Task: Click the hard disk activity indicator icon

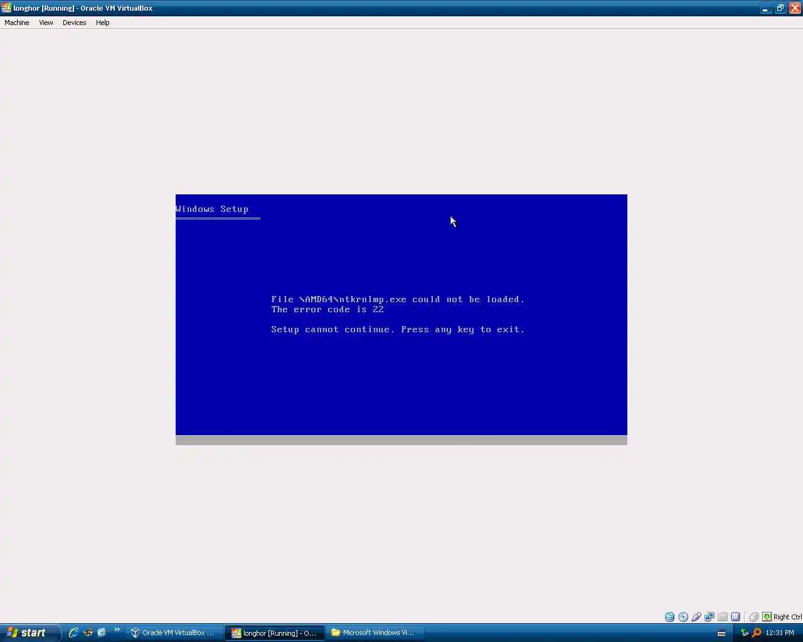Action: pyautogui.click(x=669, y=617)
